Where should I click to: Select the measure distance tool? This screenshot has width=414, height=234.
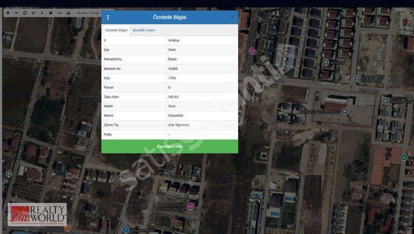[x=60, y=13]
